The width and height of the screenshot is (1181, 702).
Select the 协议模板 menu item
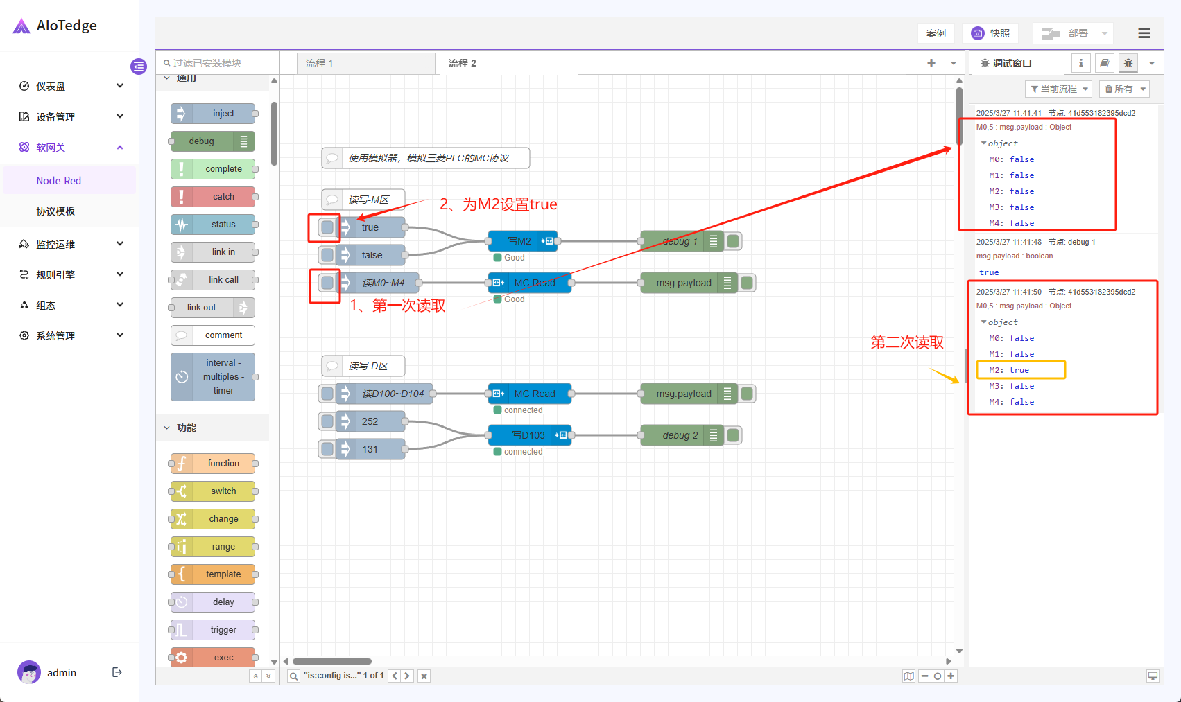pyautogui.click(x=55, y=211)
